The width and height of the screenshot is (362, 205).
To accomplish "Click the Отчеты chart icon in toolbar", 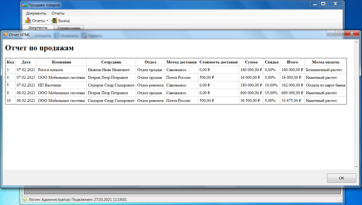I will pos(28,21).
